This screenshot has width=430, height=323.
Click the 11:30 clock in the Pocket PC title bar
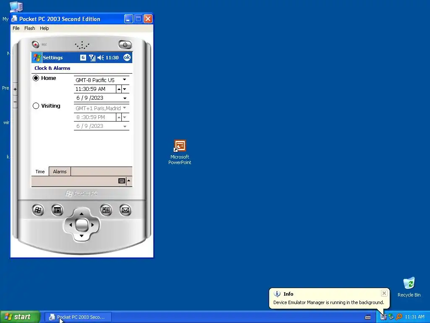click(112, 58)
